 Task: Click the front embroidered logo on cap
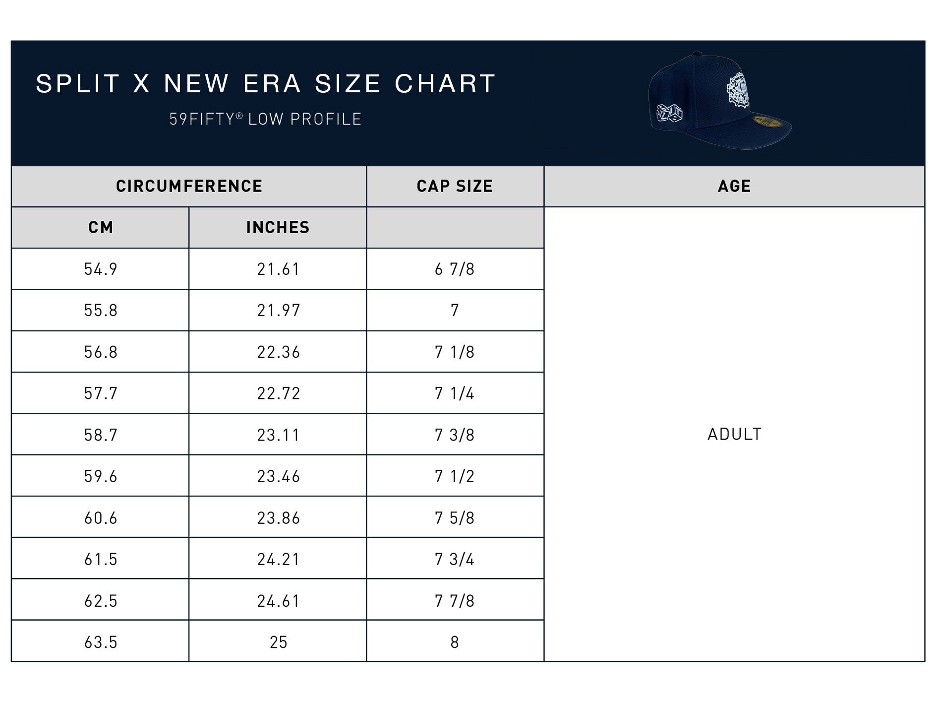[738, 90]
